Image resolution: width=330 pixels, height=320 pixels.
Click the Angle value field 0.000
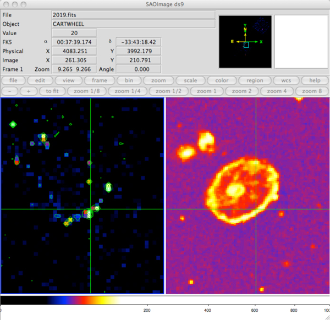pos(139,69)
